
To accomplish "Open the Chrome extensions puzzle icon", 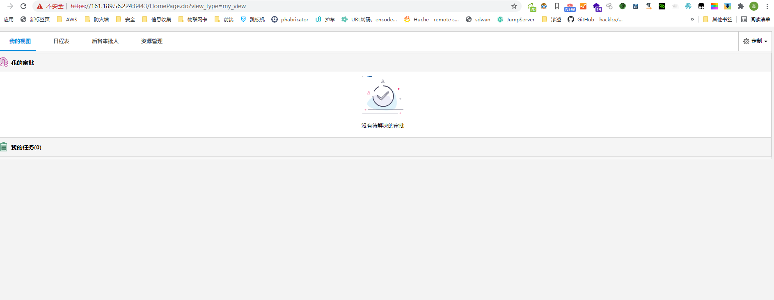I will 740,6.
